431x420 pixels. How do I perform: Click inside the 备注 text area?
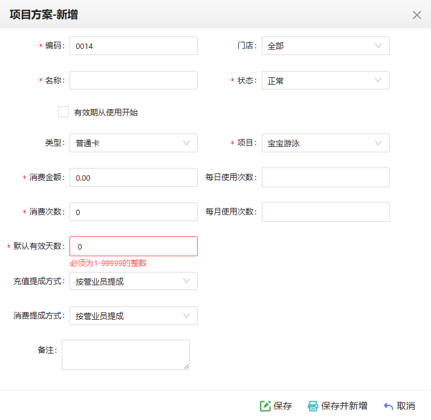[x=125, y=354]
